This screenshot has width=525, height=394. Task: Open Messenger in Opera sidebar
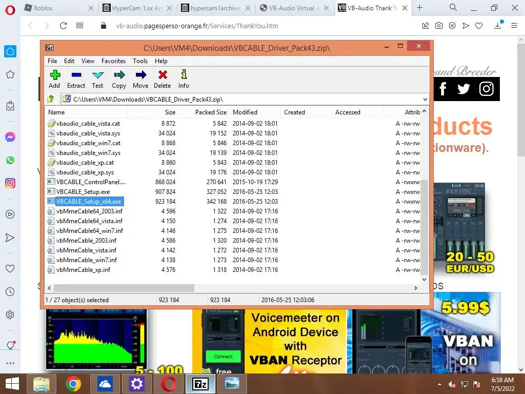pyautogui.click(x=10, y=137)
